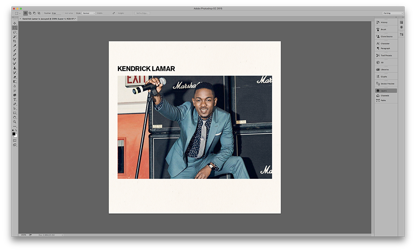The height and width of the screenshot is (252, 416).
Task: Open the Device Preview panel
Action: [x=386, y=84]
